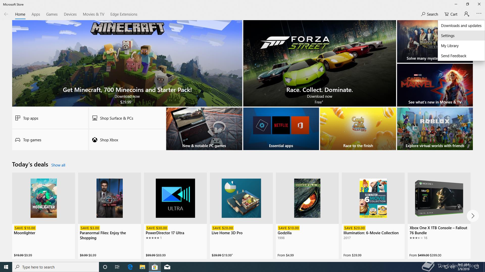This screenshot has height=272, width=485.
Task: Open My Library menu item
Action: pyautogui.click(x=450, y=46)
